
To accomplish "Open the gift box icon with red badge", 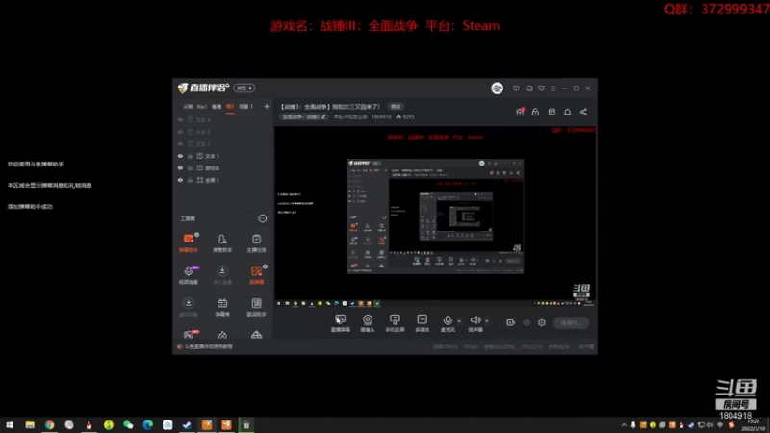I will coord(520,112).
